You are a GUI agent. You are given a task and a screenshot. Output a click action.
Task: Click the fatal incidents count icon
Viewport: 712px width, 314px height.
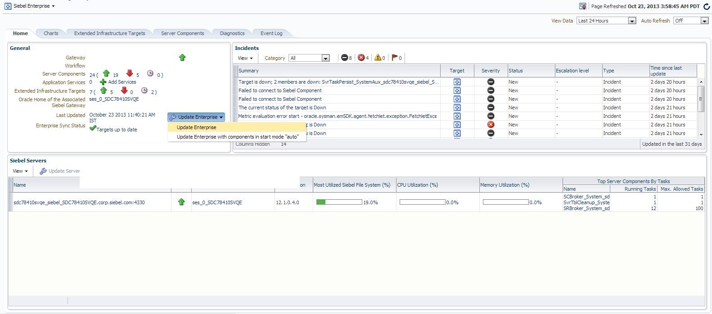(344, 58)
